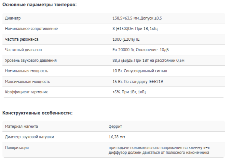This screenshot has height=160, width=232.
Task: Click the '88,3 (±3)дБ' sound pressure value
Action: point(123,60)
